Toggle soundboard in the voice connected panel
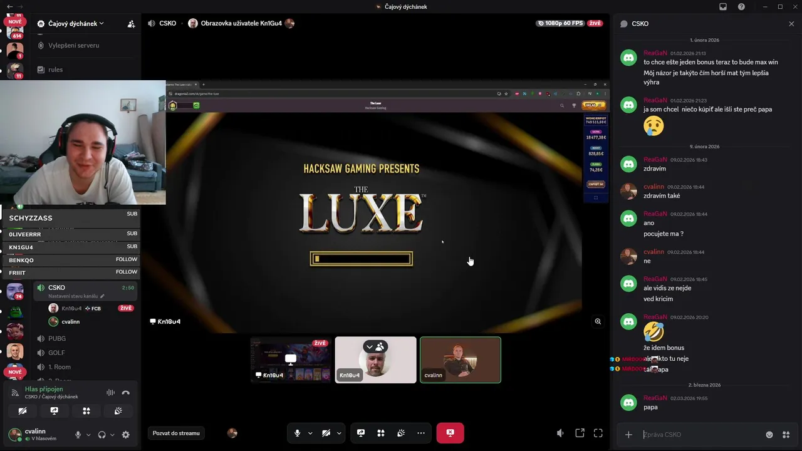 [x=118, y=411]
